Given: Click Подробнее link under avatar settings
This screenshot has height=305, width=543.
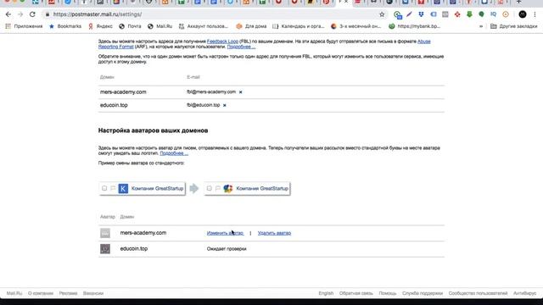Looking at the screenshot, I should [x=174, y=153].
